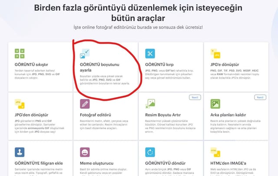Viewport: 278px width, 176px height.
Task: Click the Resim Boyutu Artır upscale icon
Action: tap(150, 104)
